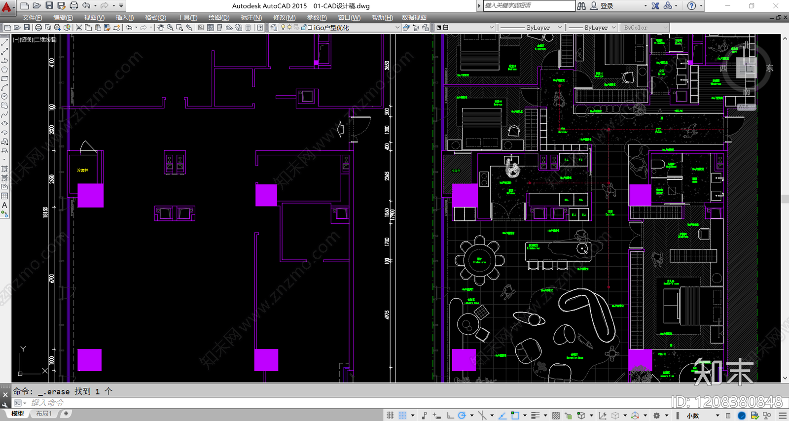Click the Customization menu icon in status bar
This screenshot has width=789, height=421.
783,416
